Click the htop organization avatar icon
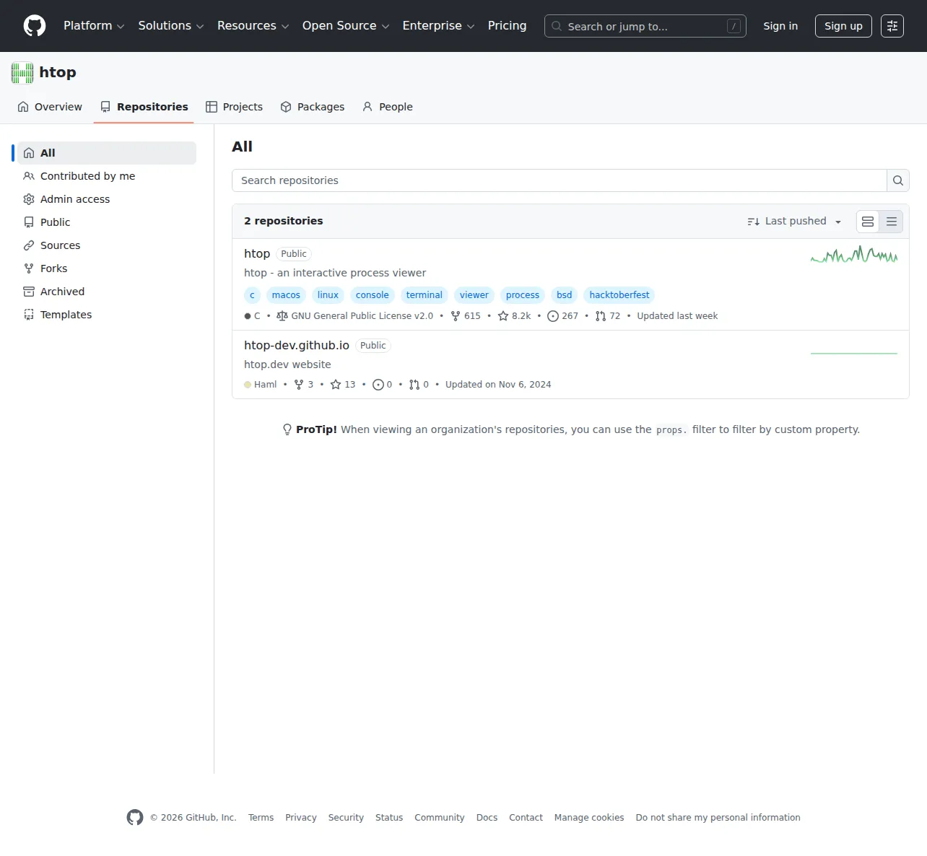Viewport: 927px width, 856px height. 22,73
